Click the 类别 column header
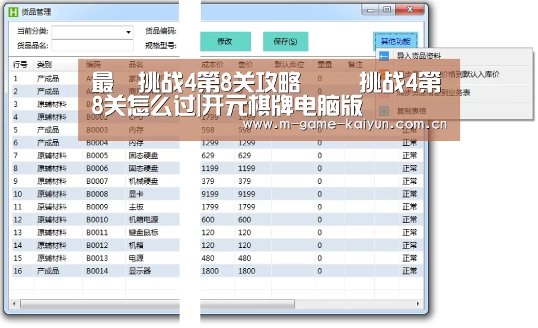Image resolution: width=538 pixels, height=328 pixels. click(44, 65)
